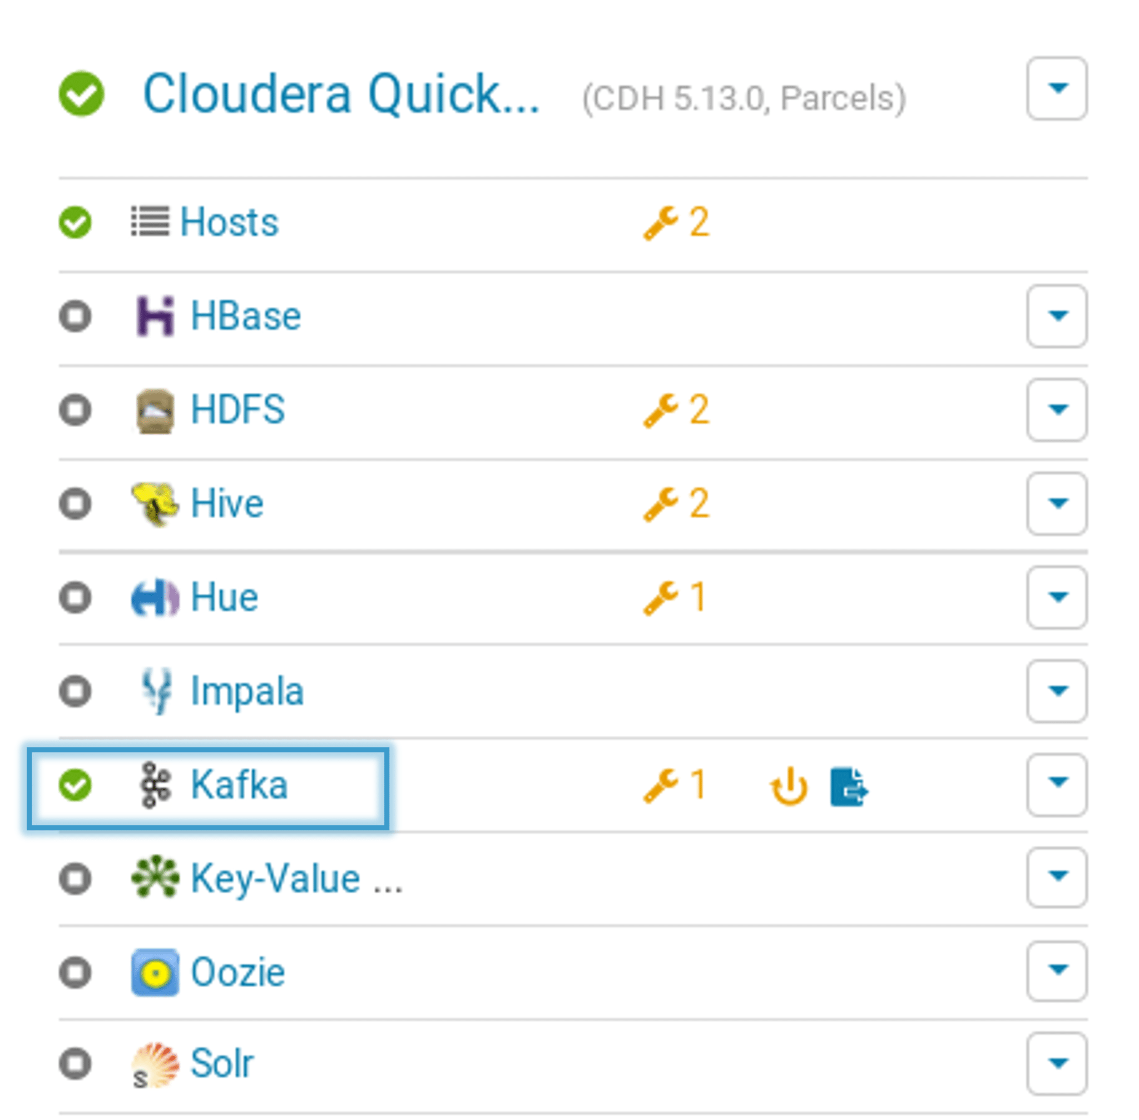
Task: Open the Kafka configuration issue wrench
Action: click(x=674, y=785)
